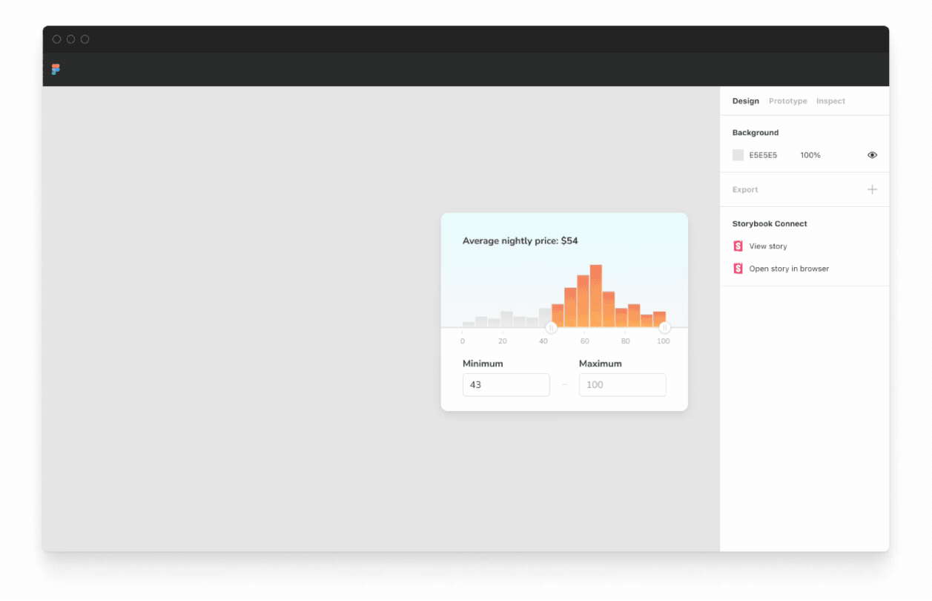Click the E5E5E5 hex value text
The width and height of the screenshot is (932, 601).
(x=763, y=155)
